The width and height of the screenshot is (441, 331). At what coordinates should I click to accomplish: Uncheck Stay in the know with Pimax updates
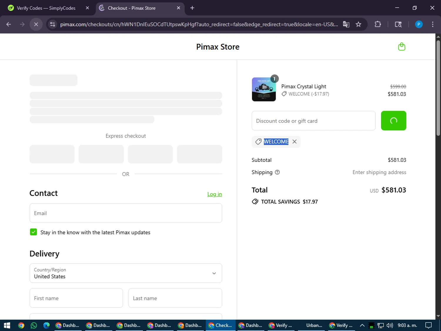point(34,232)
